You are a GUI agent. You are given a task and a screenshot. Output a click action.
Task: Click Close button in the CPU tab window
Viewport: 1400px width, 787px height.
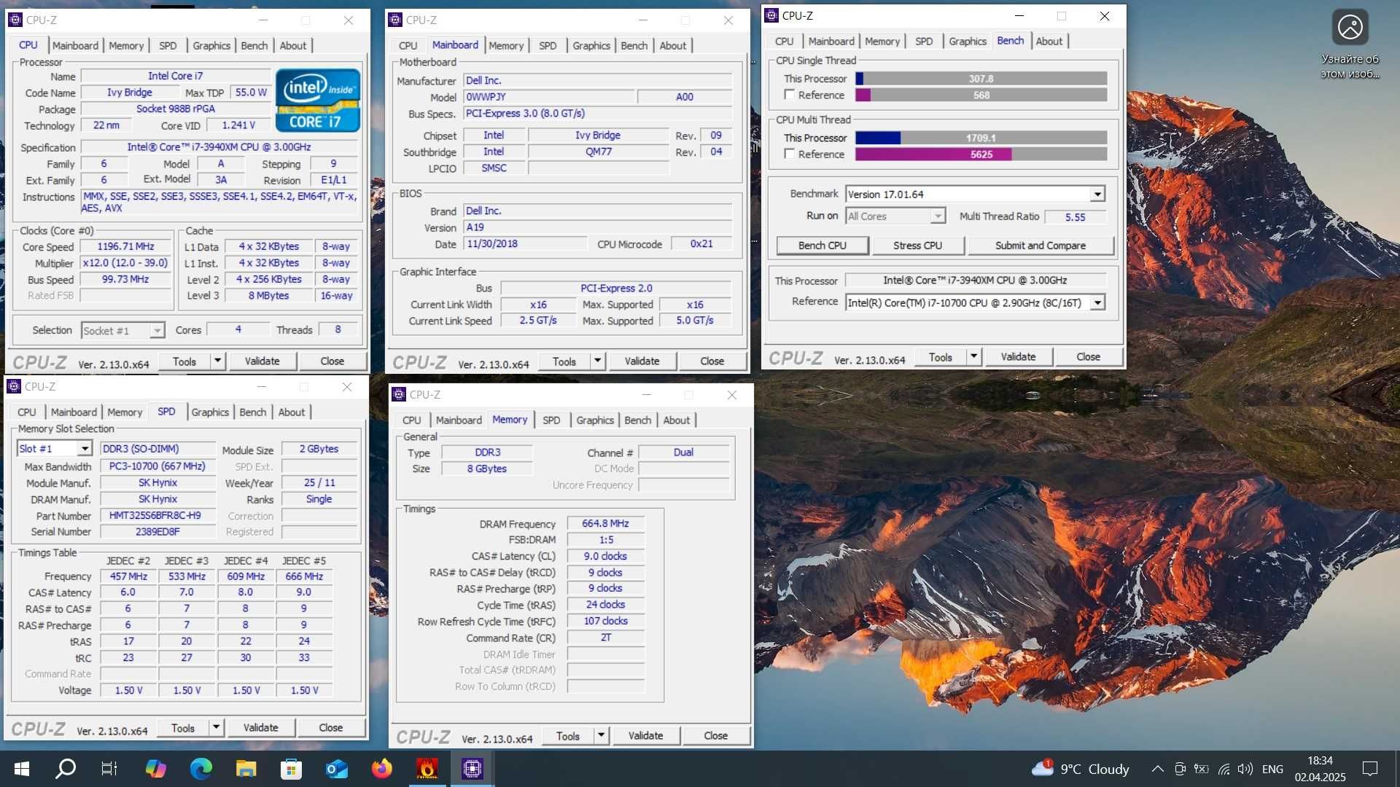332,361
